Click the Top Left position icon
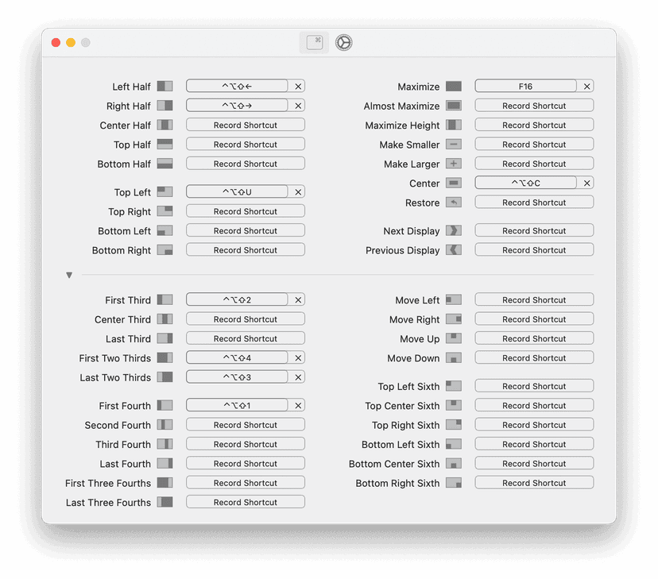Screen dimensions: 658x579 coord(164,191)
